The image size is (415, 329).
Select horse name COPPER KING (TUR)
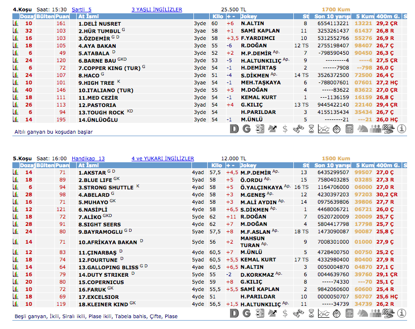pos(112,68)
